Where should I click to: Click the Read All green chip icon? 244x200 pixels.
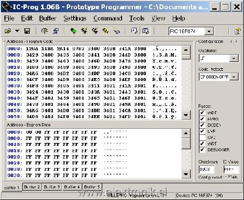click(73, 31)
